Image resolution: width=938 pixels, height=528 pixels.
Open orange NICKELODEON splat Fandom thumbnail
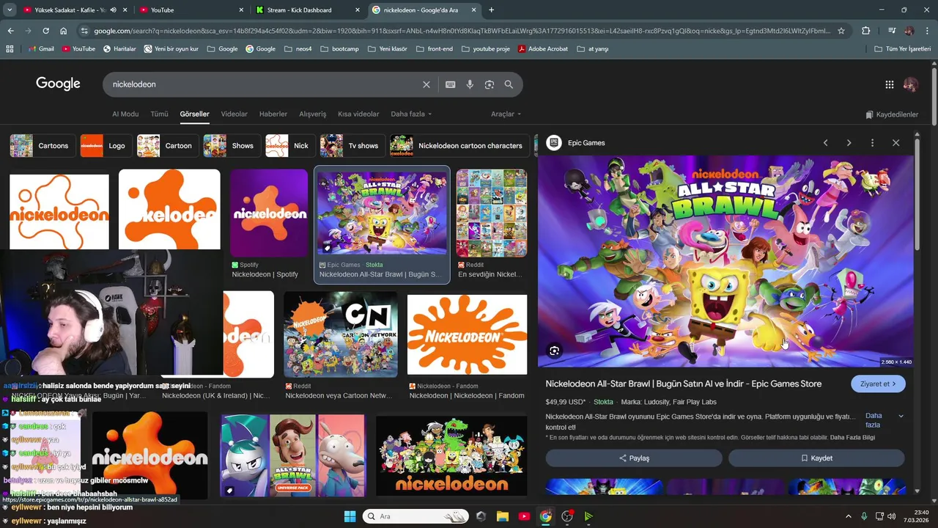pyautogui.click(x=467, y=334)
